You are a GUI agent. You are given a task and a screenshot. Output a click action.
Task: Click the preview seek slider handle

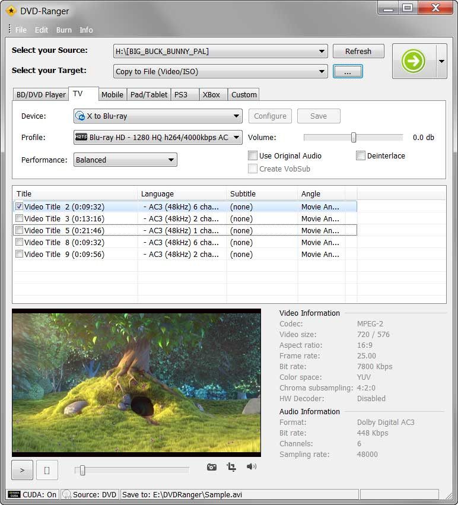(82, 470)
